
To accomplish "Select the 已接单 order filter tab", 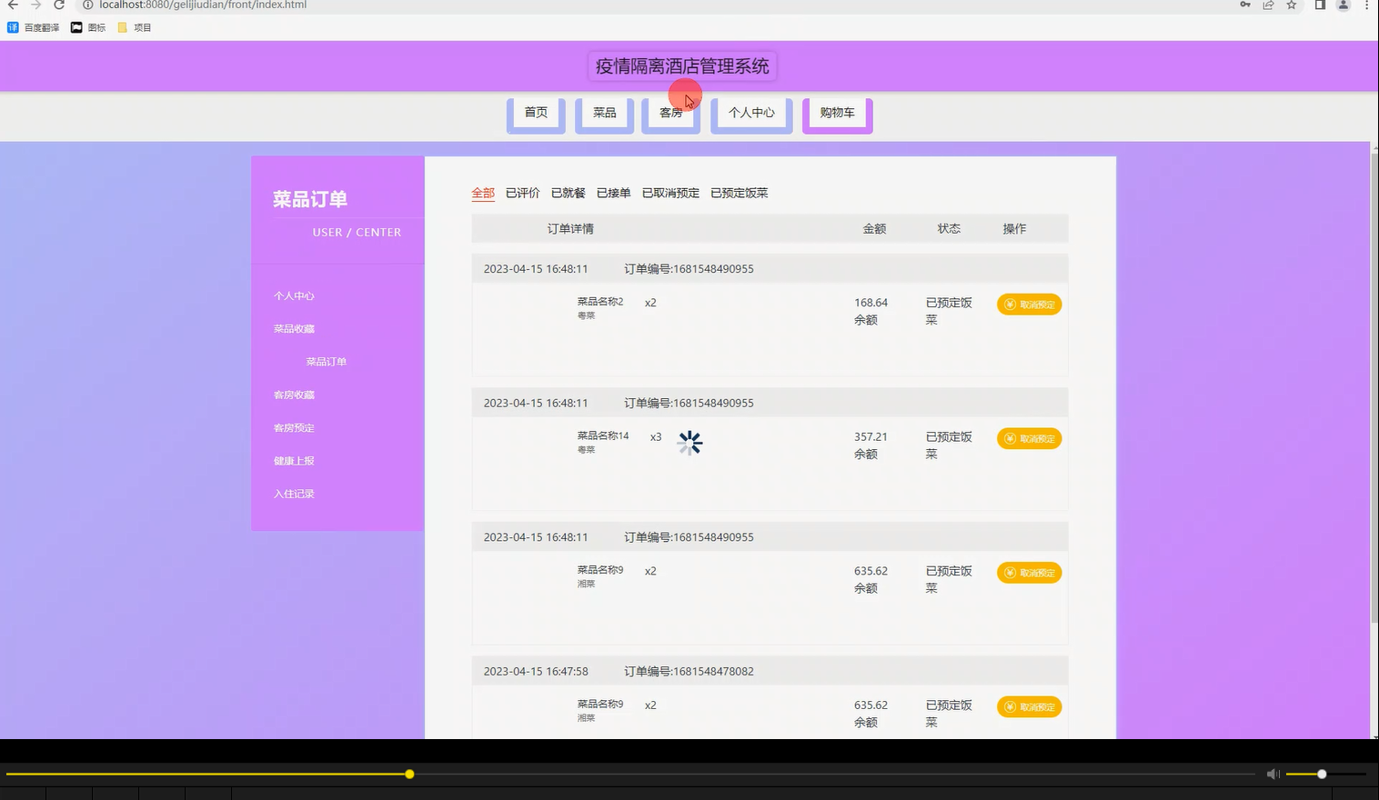I will (x=614, y=193).
